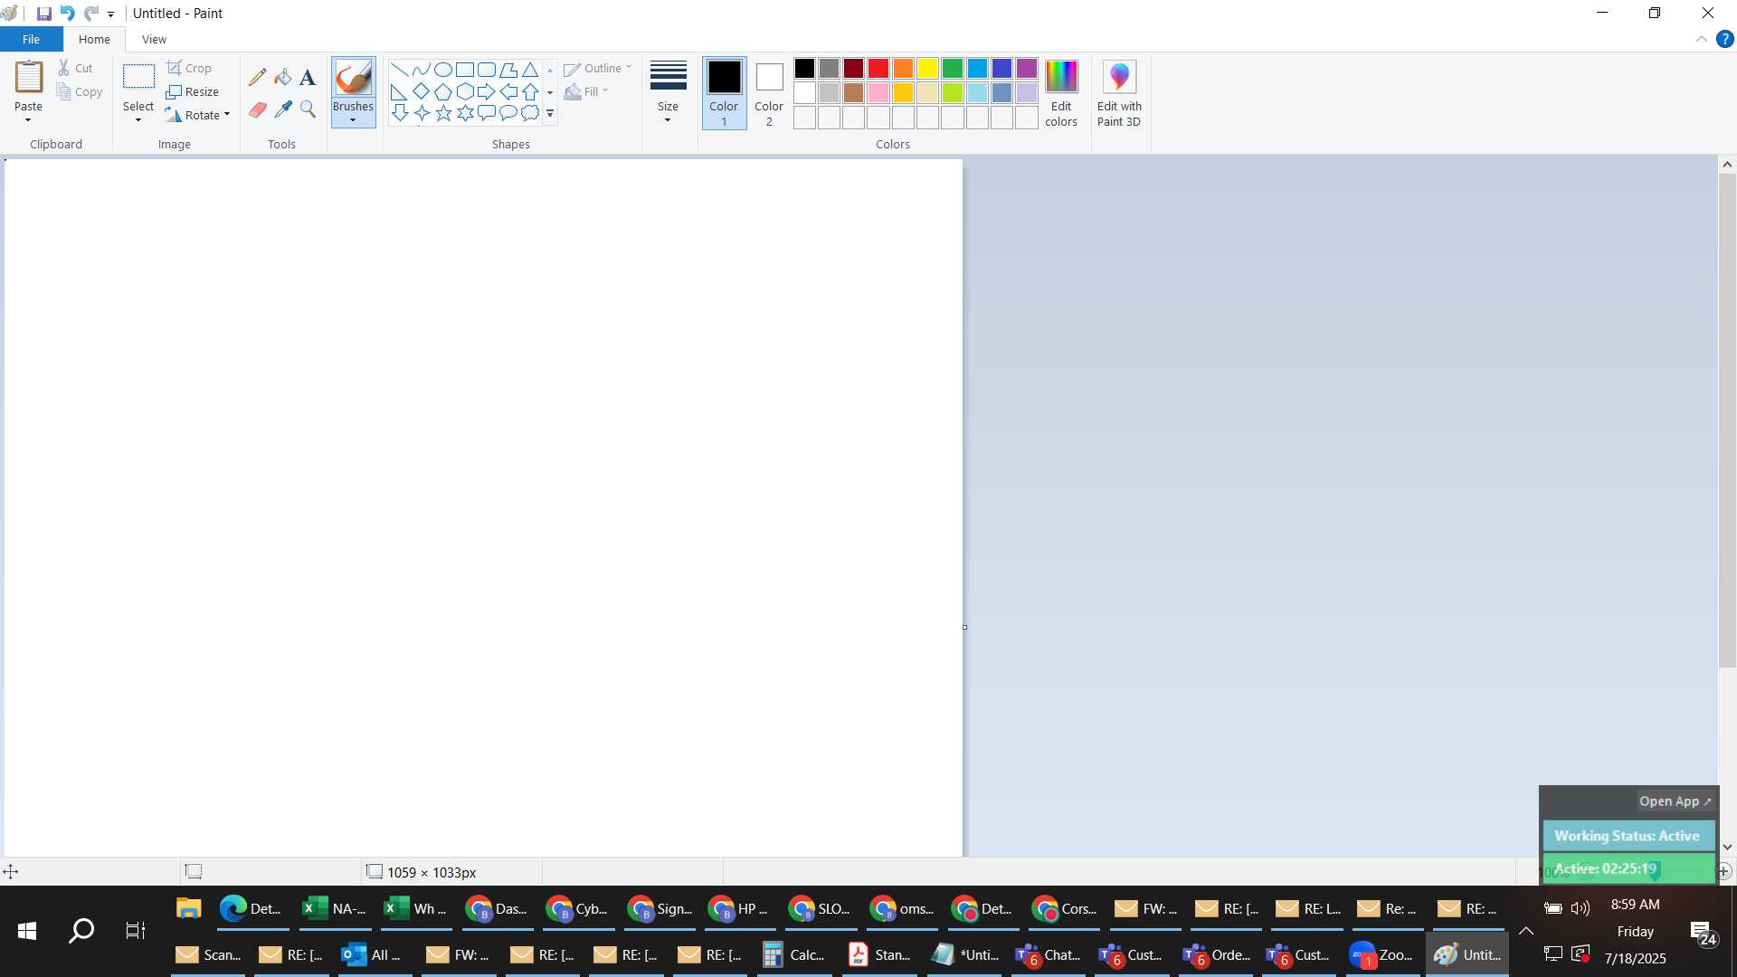Open File Explorer from the taskbar
Screen dimensions: 1737x977
pyautogui.click(x=188, y=908)
